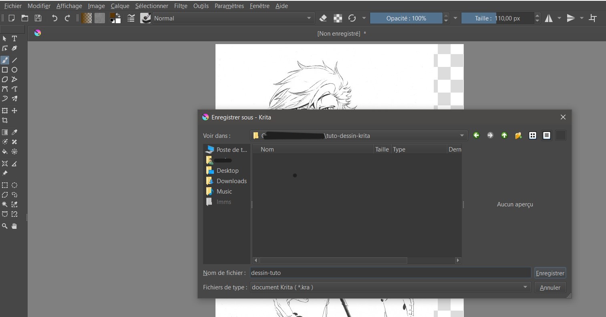Select the Rectangular Selection tool
This screenshot has height=317, width=606.
click(5, 185)
